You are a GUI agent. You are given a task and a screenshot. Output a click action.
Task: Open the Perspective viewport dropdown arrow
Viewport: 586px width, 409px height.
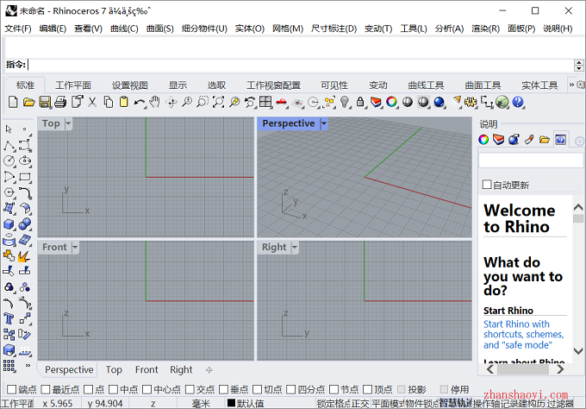tap(324, 123)
